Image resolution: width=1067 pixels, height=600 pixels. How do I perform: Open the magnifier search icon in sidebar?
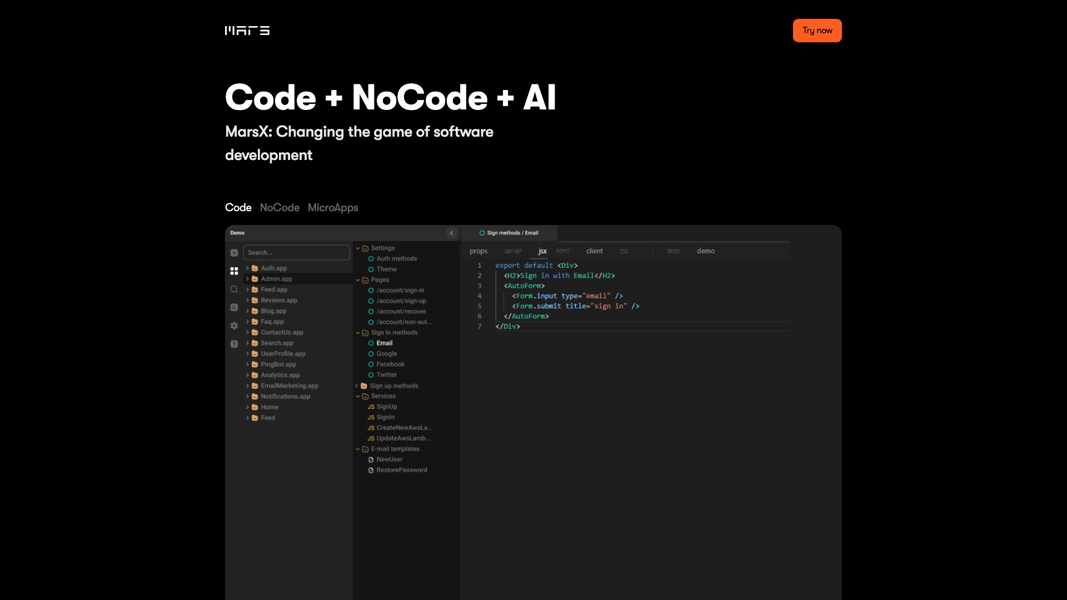pyautogui.click(x=234, y=289)
